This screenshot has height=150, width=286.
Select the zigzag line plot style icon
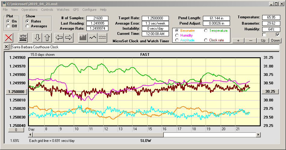[93, 37]
